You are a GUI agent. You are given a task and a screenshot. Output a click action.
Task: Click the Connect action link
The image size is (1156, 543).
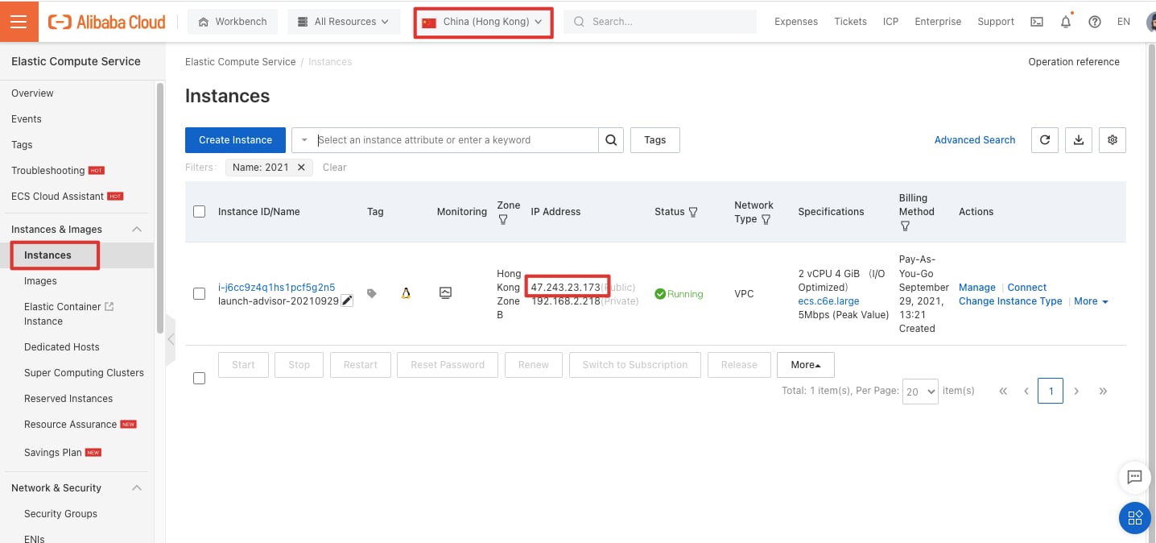coord(1027,288)
